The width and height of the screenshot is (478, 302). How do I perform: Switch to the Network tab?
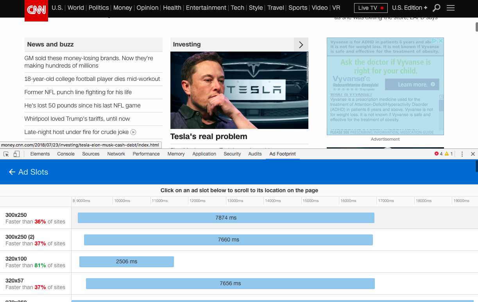(x=116, y=154)
